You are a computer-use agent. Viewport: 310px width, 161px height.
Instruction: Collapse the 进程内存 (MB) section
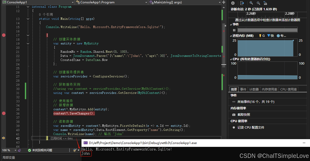pyautogui.click(x=231, y=35)
